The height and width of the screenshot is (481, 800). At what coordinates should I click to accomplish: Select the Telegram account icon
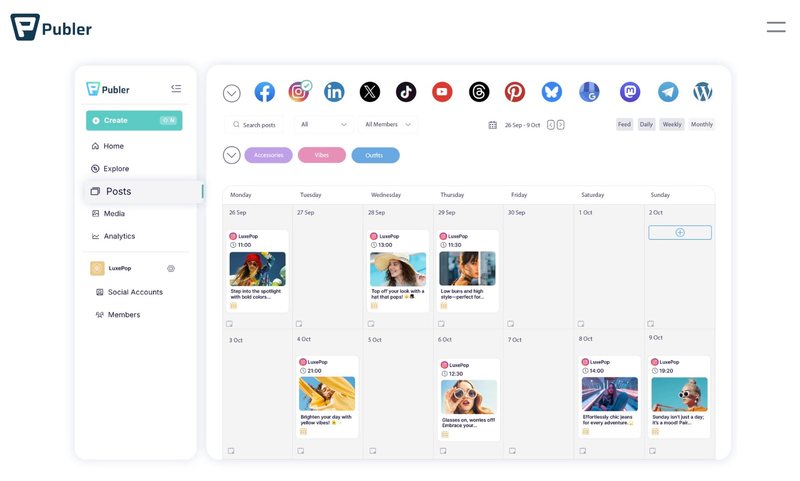tap(668, 92)
